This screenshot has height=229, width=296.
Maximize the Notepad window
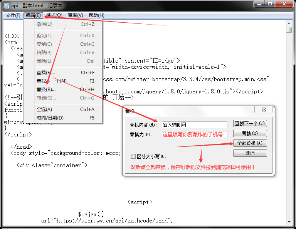(270, 4)
